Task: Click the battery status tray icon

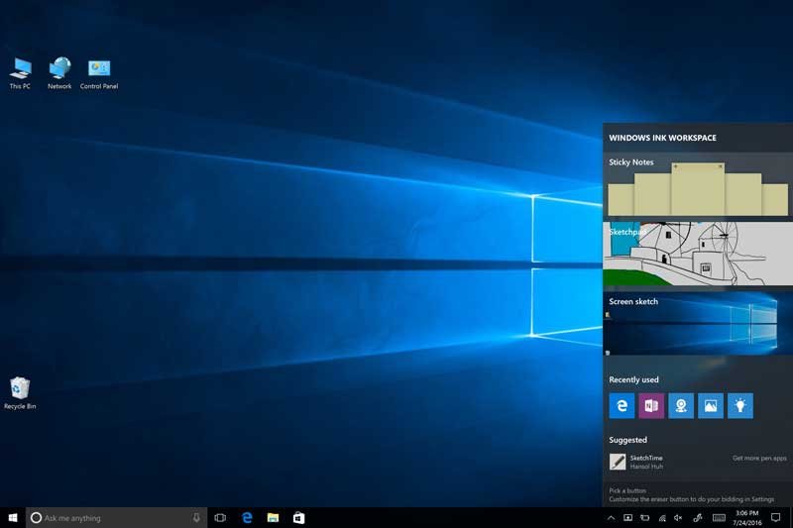Action: (645, 518)
